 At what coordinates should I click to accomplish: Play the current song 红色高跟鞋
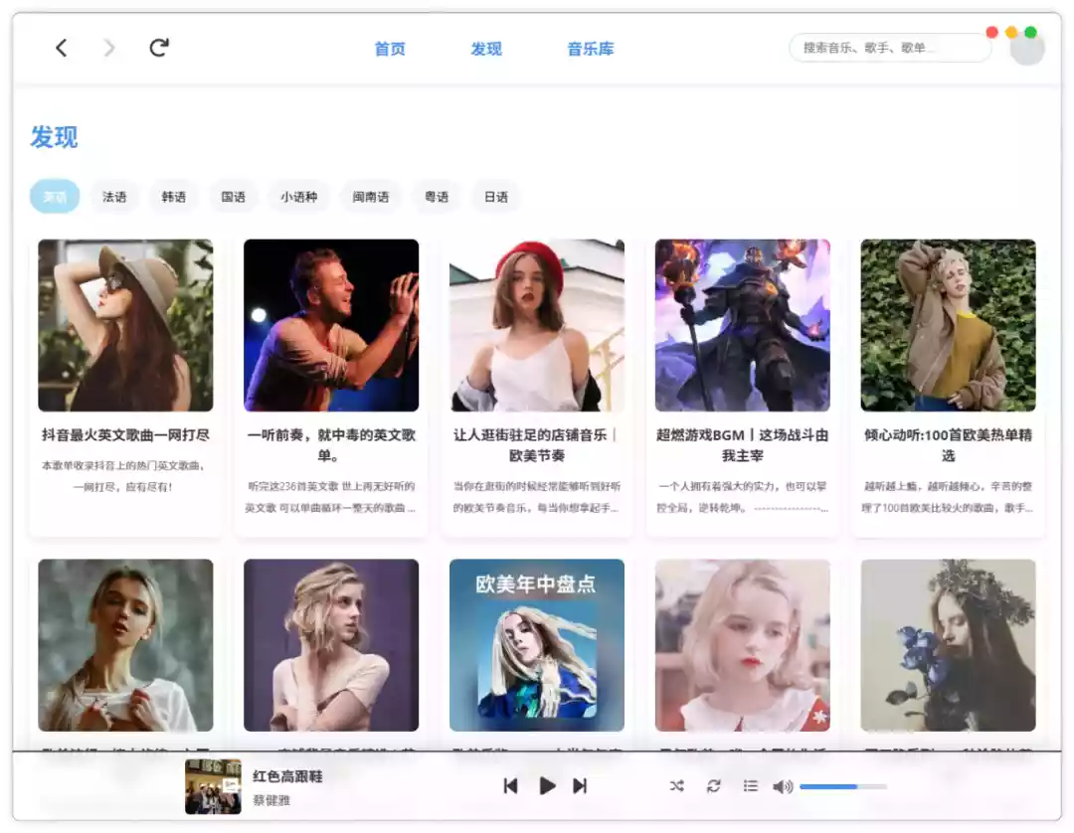pyautogui.click(x=546, y=785)
